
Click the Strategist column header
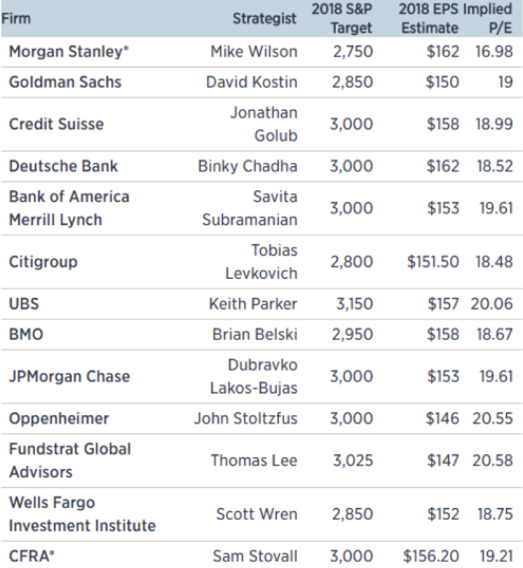(x=264, y=18)
